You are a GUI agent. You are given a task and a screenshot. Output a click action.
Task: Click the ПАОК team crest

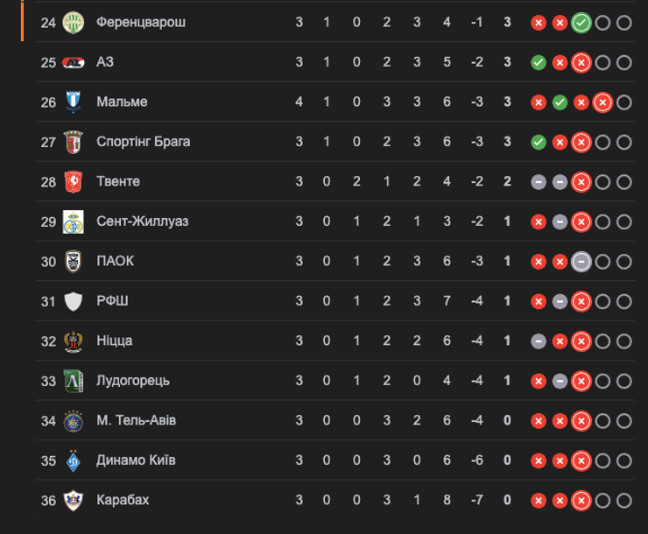tap(73, 262)
